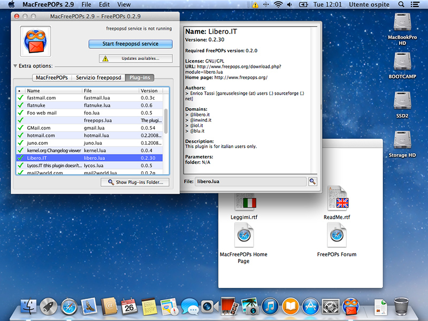Open the FreePOPs Forum link icon
Image resolution: width=428 pixels, height=321 pixels.
[337, 235]
